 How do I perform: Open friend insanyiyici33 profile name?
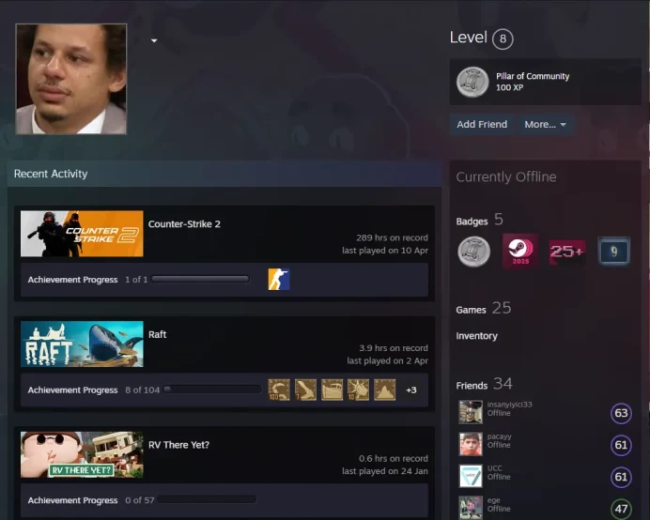pyautogui.click(x=509, y=405)
